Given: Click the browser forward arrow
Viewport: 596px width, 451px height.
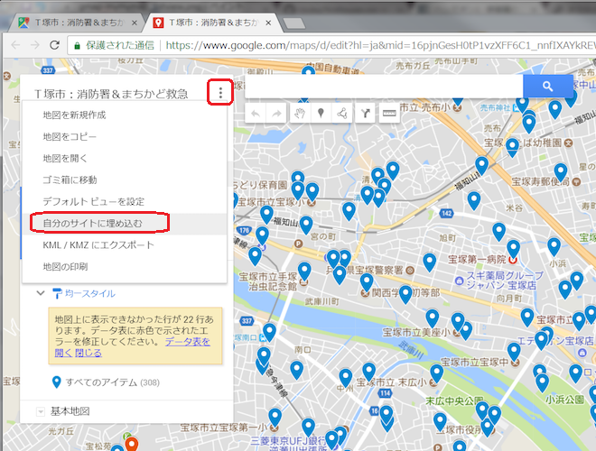Looking at the screenshot, I should (x=35, y=45).
